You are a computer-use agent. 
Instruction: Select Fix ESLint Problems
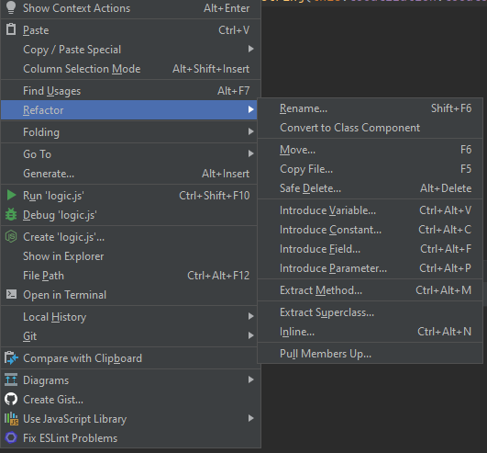pyautogui.click(x=130, y=438)
